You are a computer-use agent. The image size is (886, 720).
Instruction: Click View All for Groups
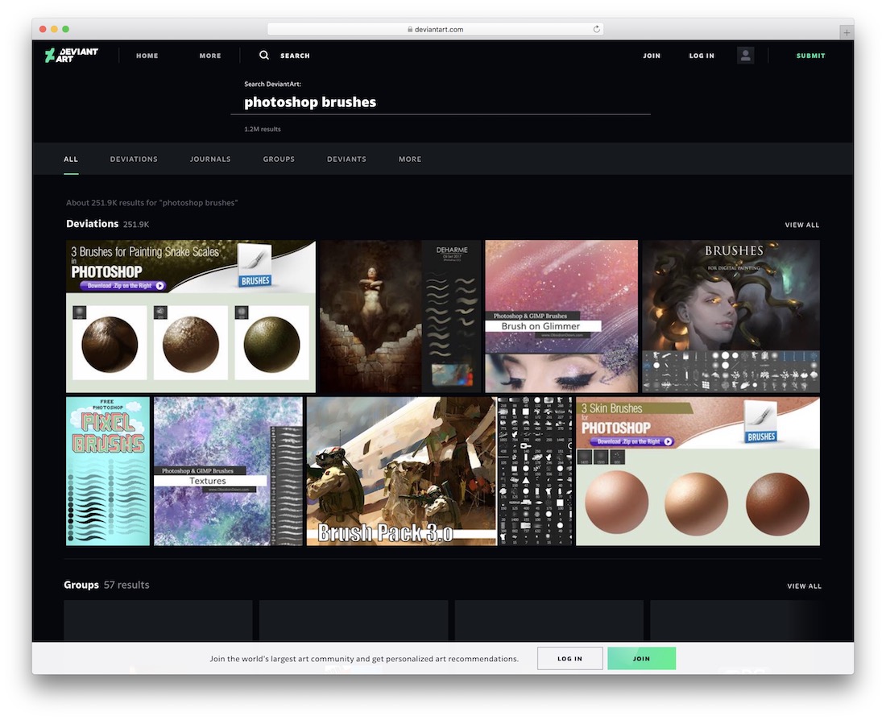(804, 586)
